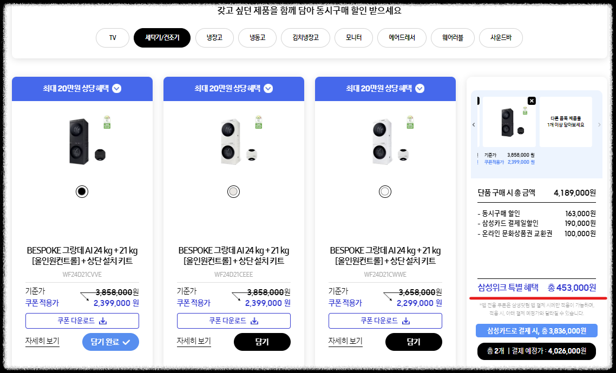The width and height of the screenshot is (616, 373).
Task: Remove the cart item using the X icon
Action: pyautogui.click(x=532, y=101)
